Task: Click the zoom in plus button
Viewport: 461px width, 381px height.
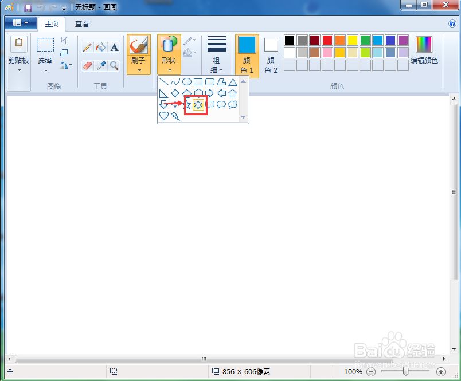Action: pos(440,372)
